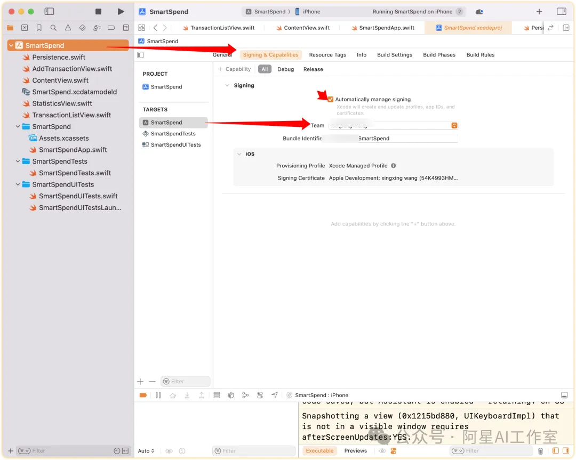This screenshot has height=460, width=576.
Task: Open the Resource Tags tab
Action: coord(327,55)
